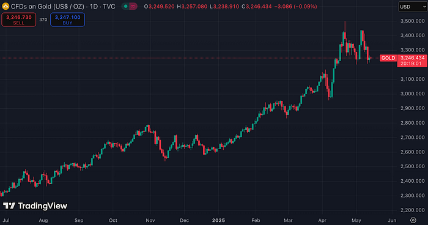This screenshot has height=225, width=428.
Task: Click the high value 3,257.080
Action: [x=194, y=7]
